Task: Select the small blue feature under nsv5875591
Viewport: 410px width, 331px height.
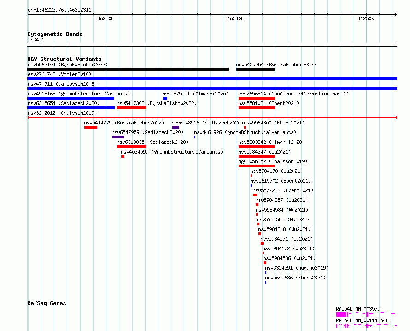Action: coord(165,98)
